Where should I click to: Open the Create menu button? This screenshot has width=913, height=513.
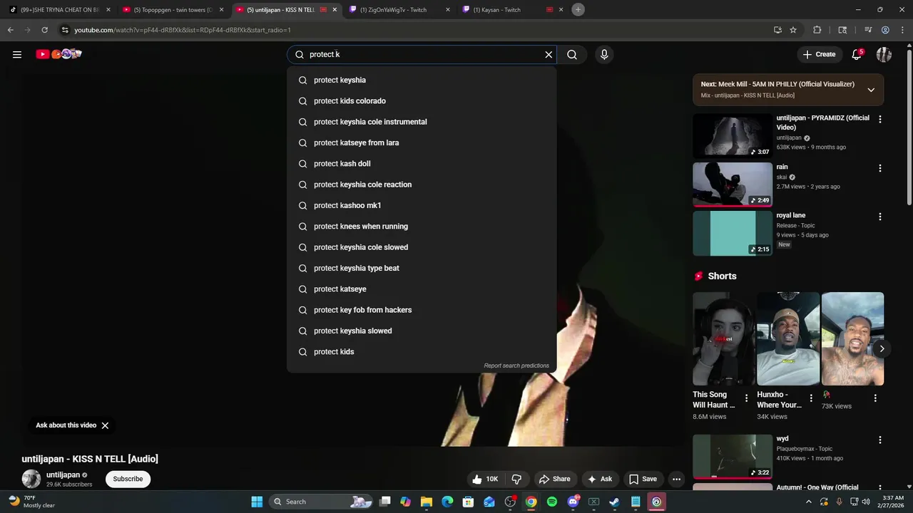point(819,54)
